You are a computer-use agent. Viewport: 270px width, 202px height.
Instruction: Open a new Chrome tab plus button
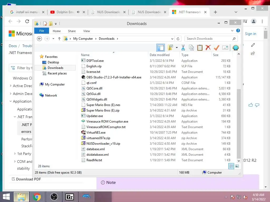(x=215, y=12)
